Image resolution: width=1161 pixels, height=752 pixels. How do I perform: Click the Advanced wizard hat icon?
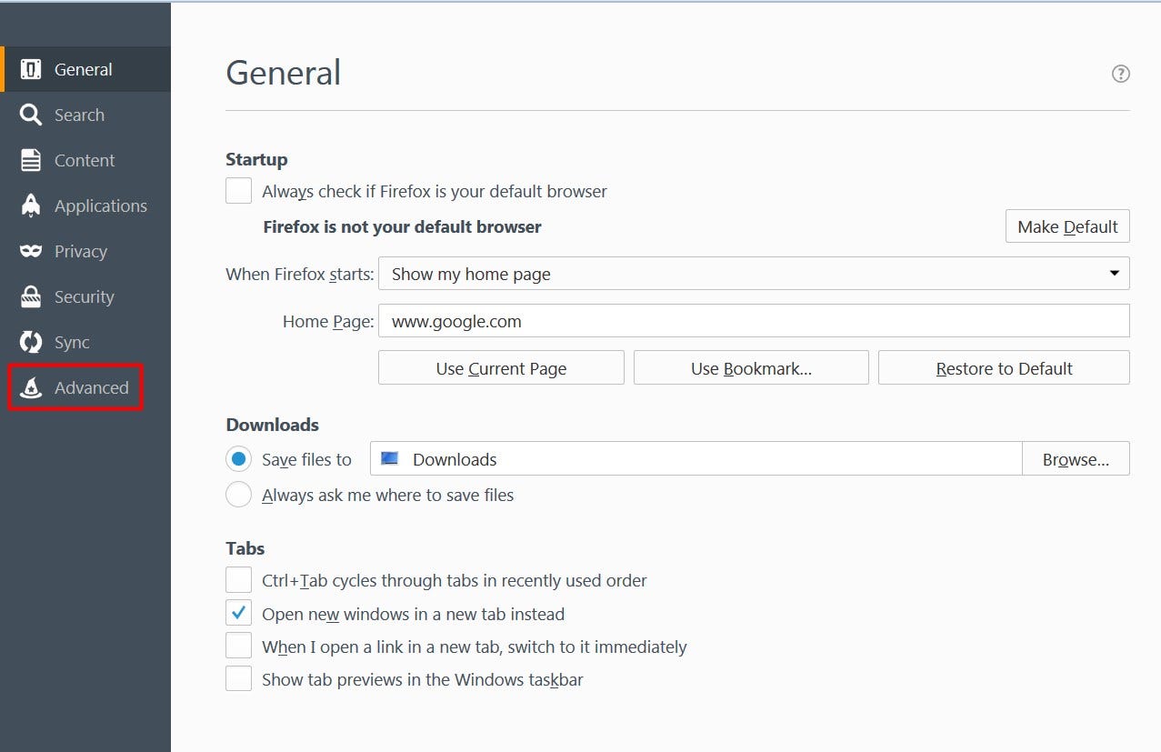[x=31, y=387]
